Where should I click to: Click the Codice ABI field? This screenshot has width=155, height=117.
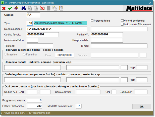[32, 92]
